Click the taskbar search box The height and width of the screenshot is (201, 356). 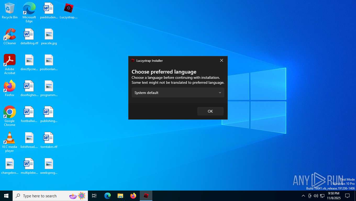point(50,196)
